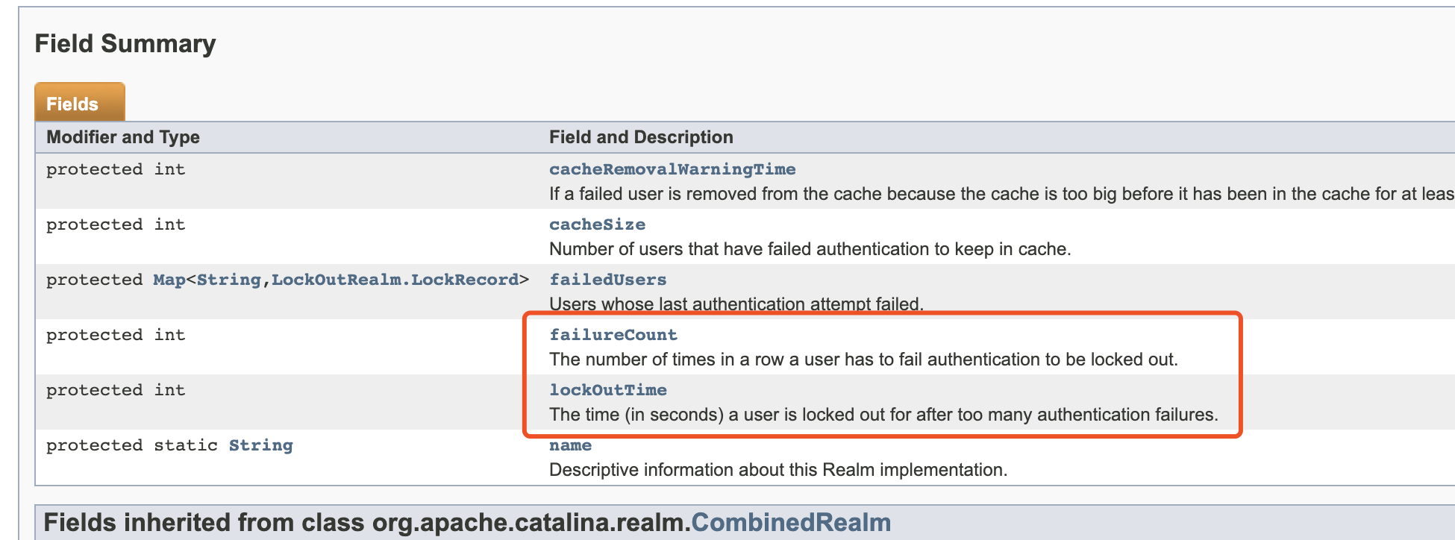Click the name field description text

(x=778, y=470)
